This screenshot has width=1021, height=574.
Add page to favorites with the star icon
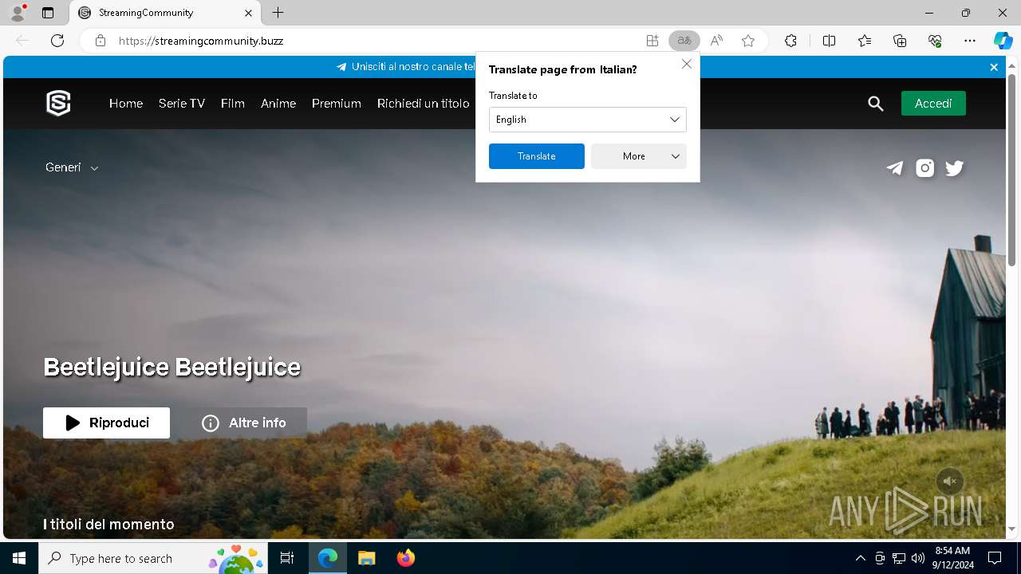(x=748, y=41)
